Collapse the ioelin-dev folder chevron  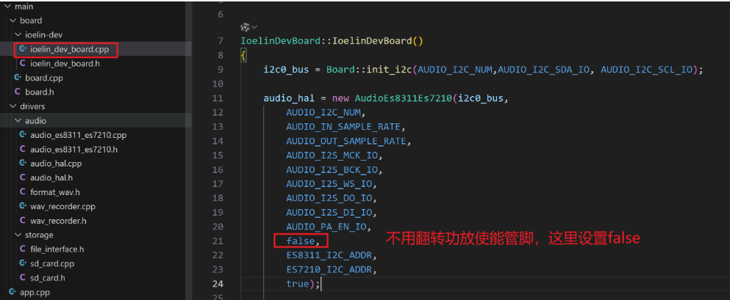click(x=18, y=34)
